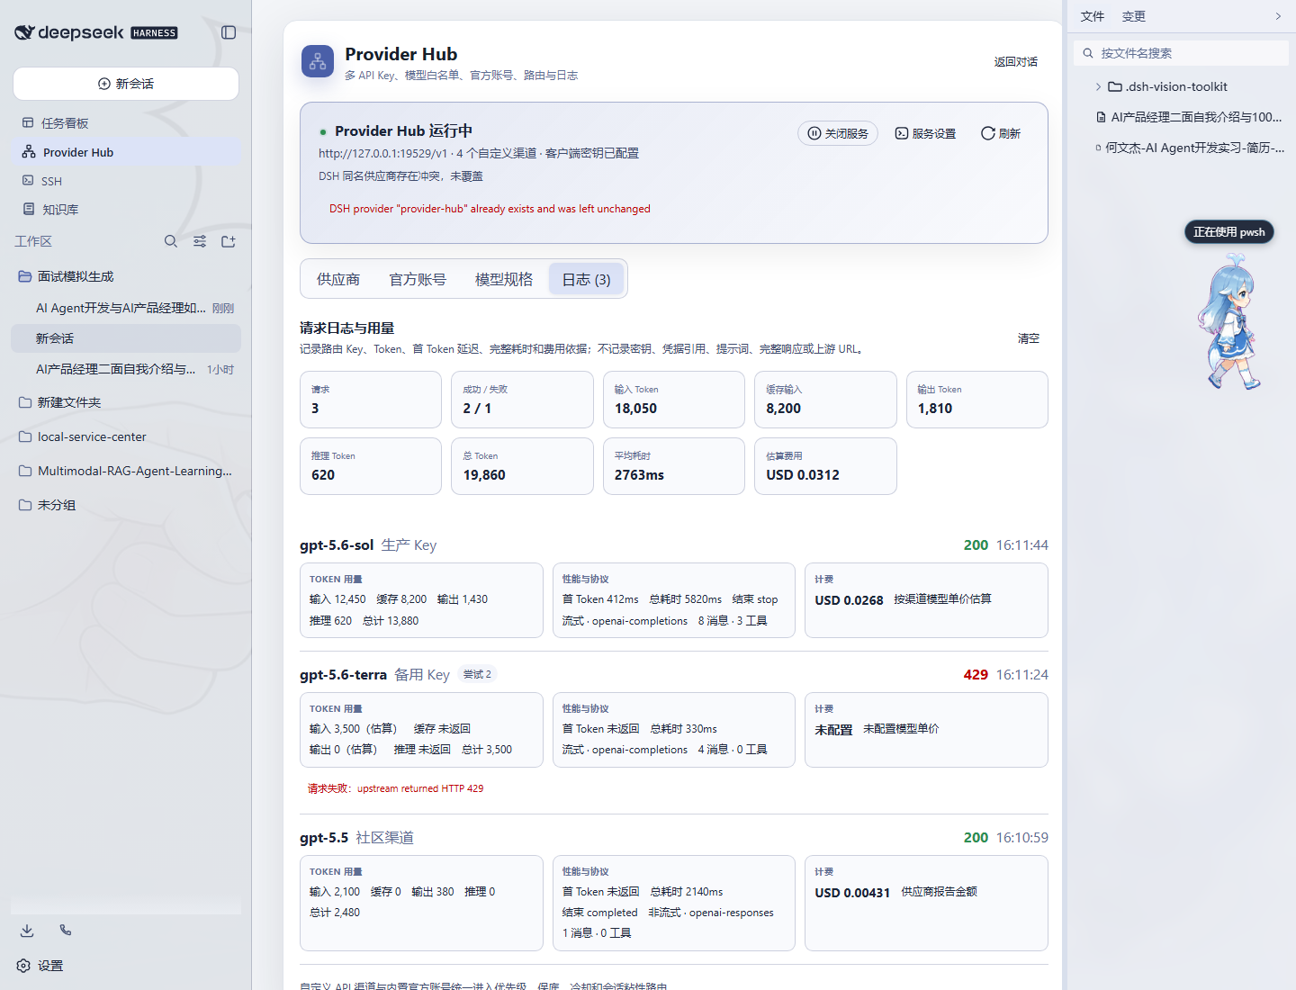Toggle the sidebar collapse icon
This screenshot has width=1296, height=990.
[229, 32]
